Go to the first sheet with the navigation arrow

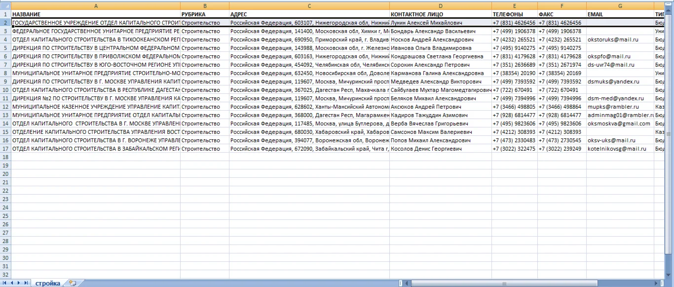point(5,283)
